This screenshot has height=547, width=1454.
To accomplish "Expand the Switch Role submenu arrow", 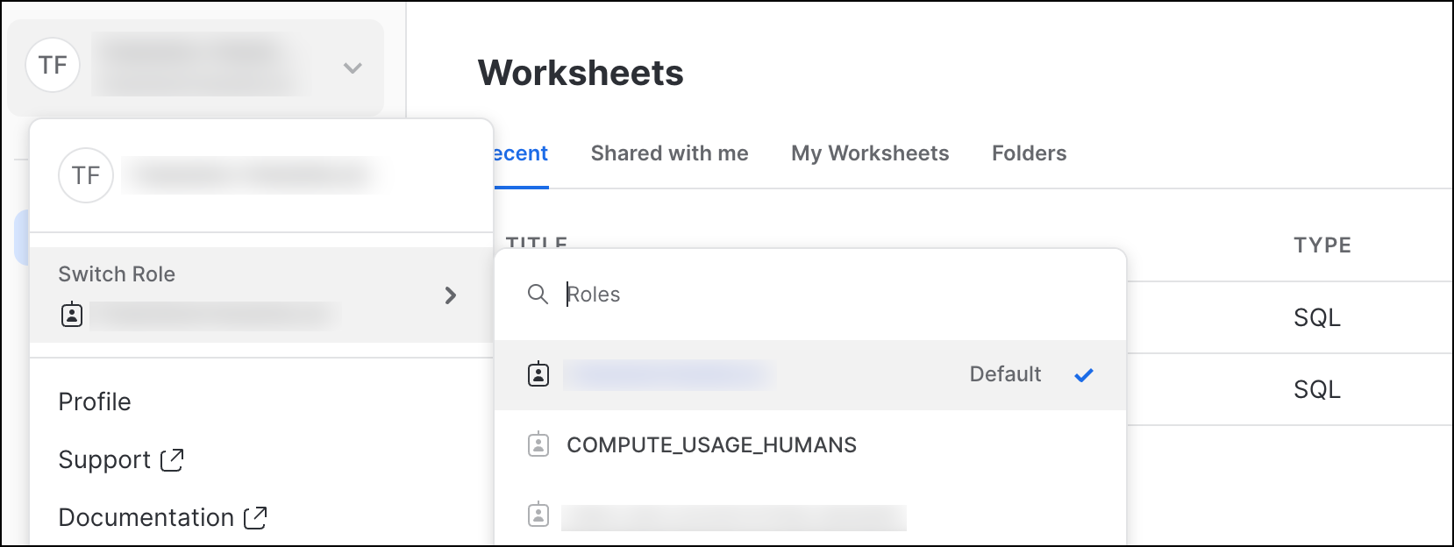I will click(x=451, y=295).
